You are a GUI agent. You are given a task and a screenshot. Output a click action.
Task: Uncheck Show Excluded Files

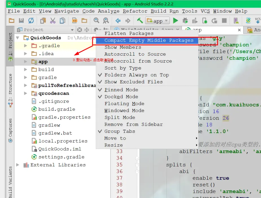point(147,82)
